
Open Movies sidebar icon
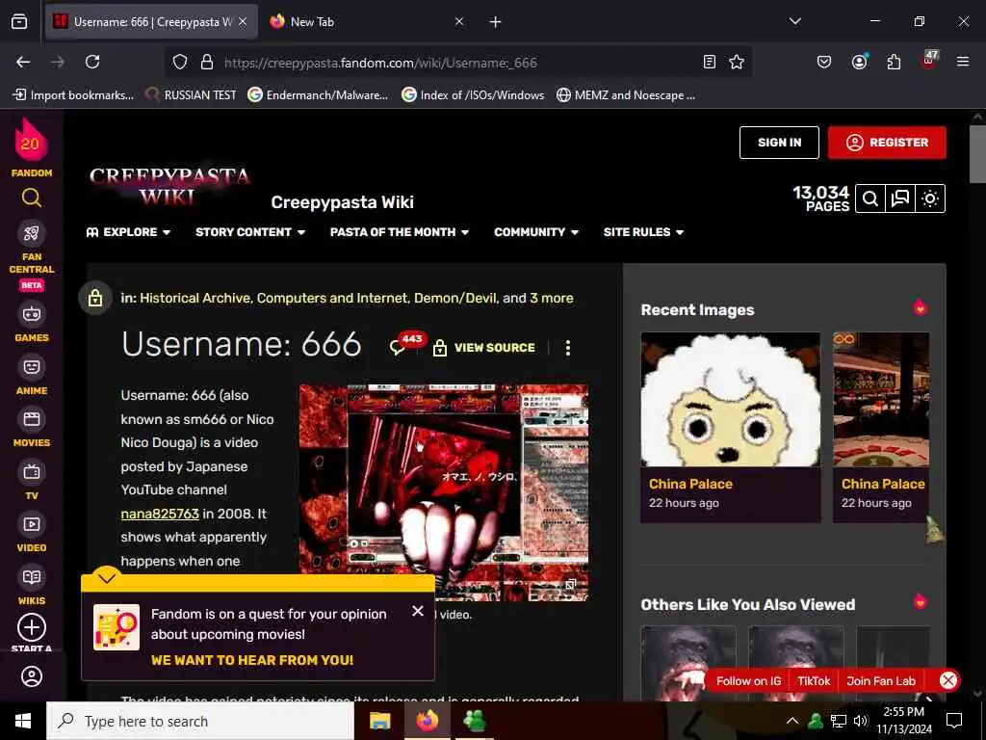32,419
